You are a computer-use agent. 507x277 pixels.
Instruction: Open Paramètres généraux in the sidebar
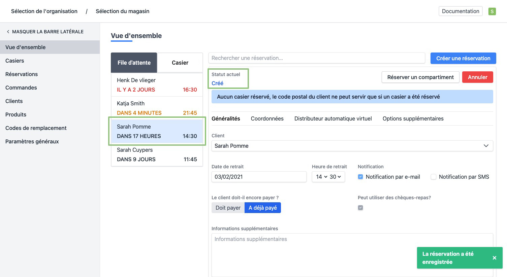pyautogui.click(x=32, y=141)
